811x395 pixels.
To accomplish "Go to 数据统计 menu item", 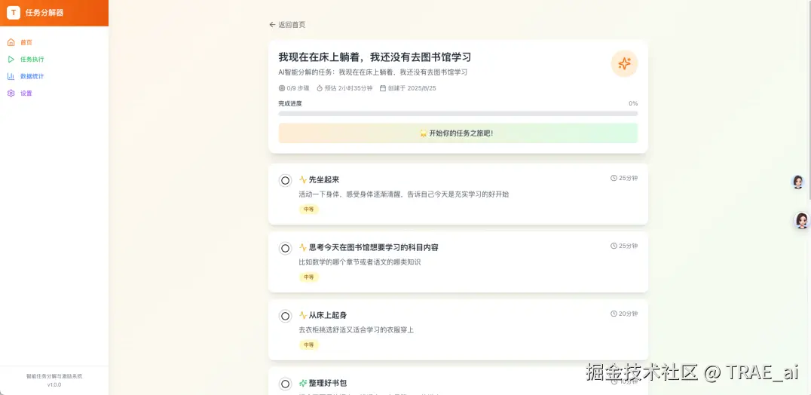I will pyautogui.click(x=32, y=76).
